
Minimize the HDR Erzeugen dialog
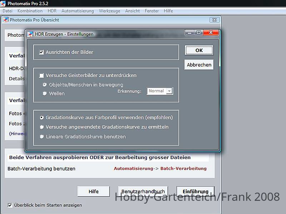[x=189, y=32]
